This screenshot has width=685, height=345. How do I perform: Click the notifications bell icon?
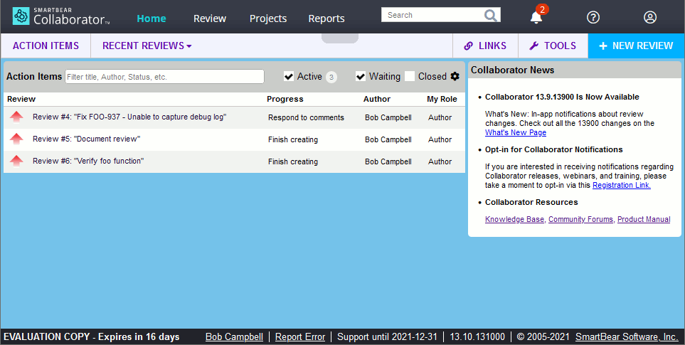(536, 18)
